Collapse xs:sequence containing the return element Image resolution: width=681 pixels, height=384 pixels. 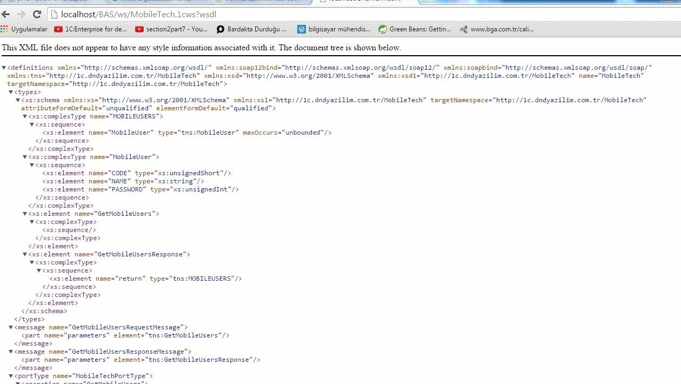(39, 270)
